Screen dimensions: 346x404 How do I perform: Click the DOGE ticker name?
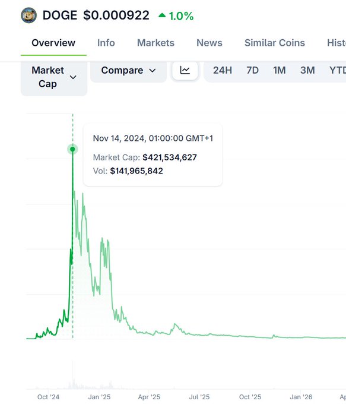(x=60, y=15)
